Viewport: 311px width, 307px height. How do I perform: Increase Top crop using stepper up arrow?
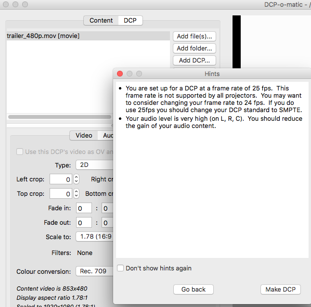point(76,192)
